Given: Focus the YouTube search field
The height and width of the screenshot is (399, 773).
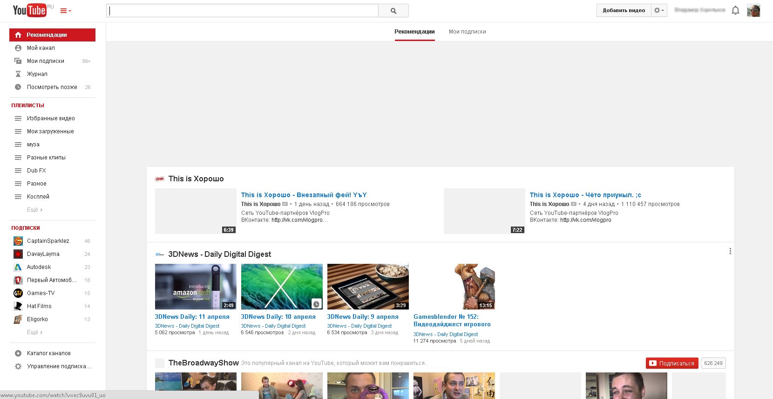Looking at the screenshot, I should 243,11.
